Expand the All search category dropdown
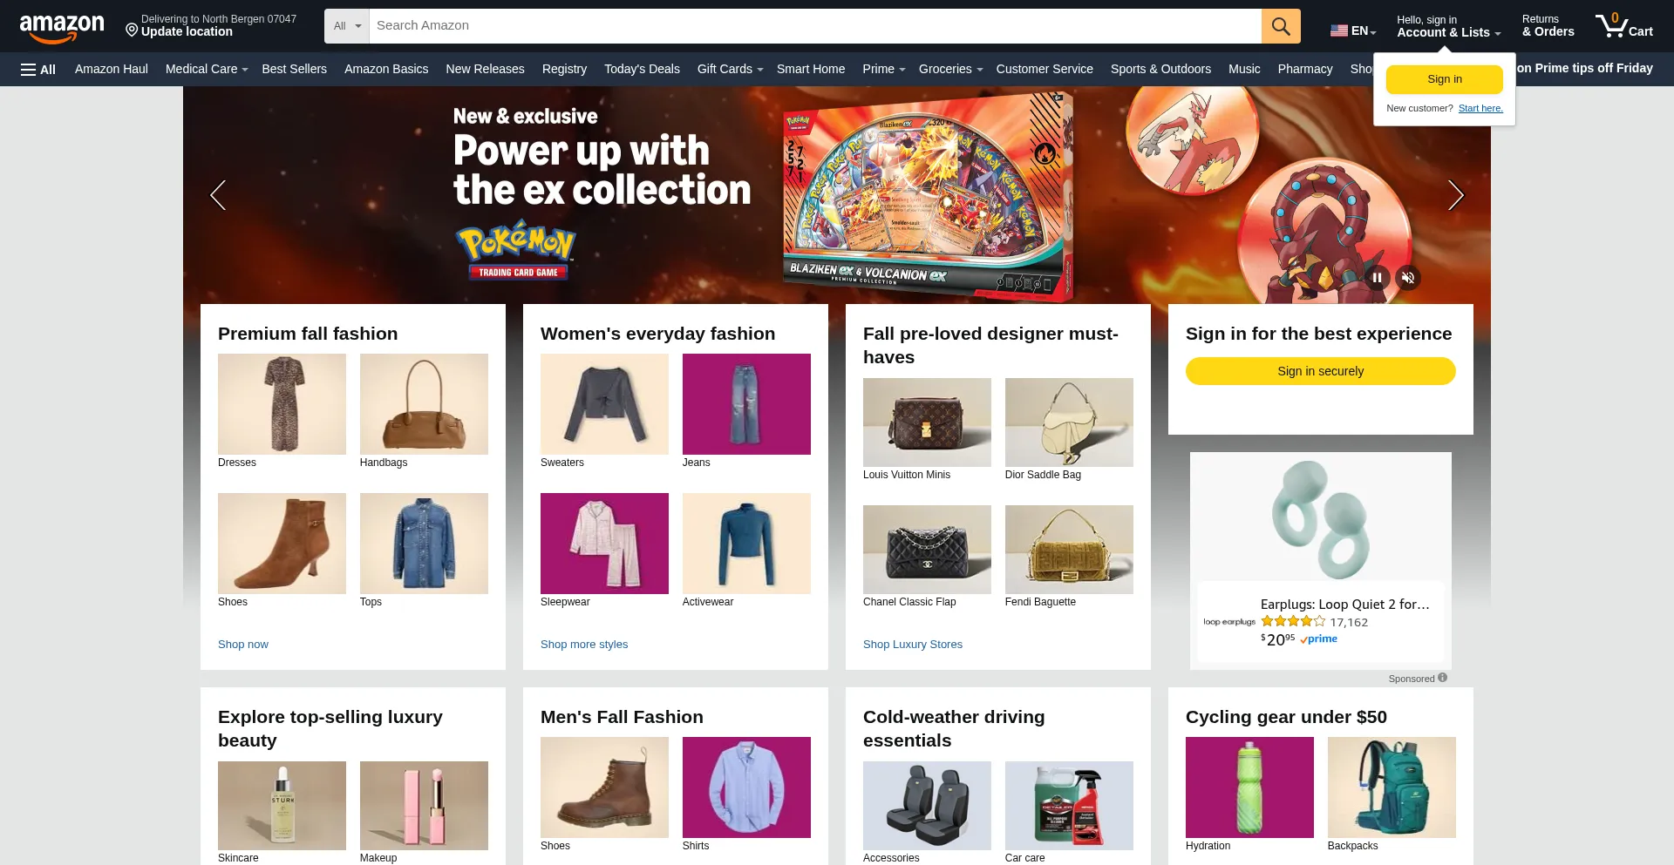 (347, 26)
